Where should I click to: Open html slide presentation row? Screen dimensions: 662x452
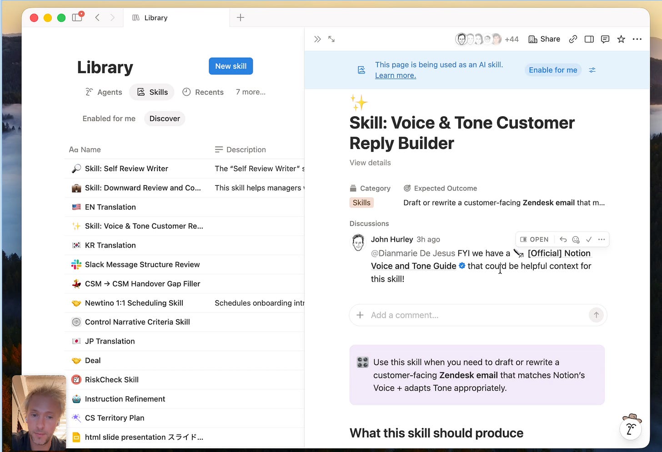pyautogui.click(x=144, y=437)
